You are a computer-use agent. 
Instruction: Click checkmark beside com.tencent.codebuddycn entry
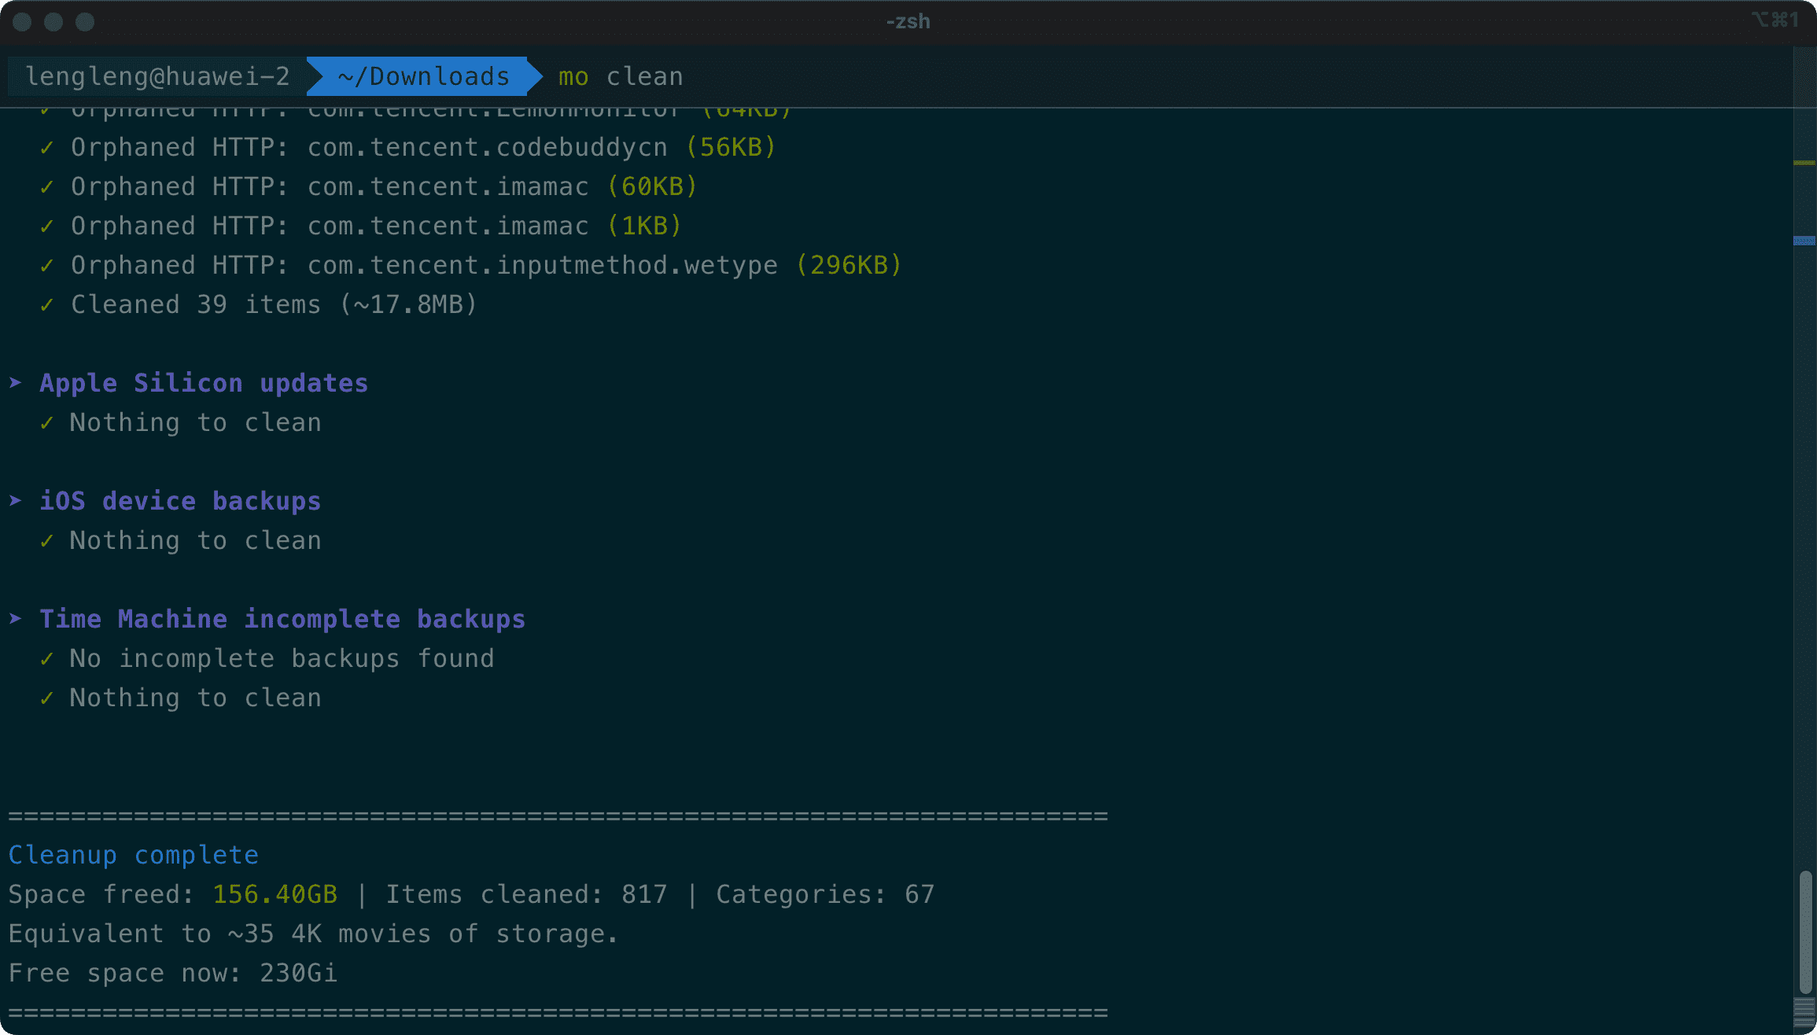[47, 147]
